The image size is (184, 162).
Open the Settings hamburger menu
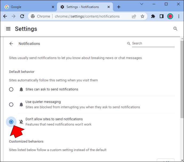[8, 29]
